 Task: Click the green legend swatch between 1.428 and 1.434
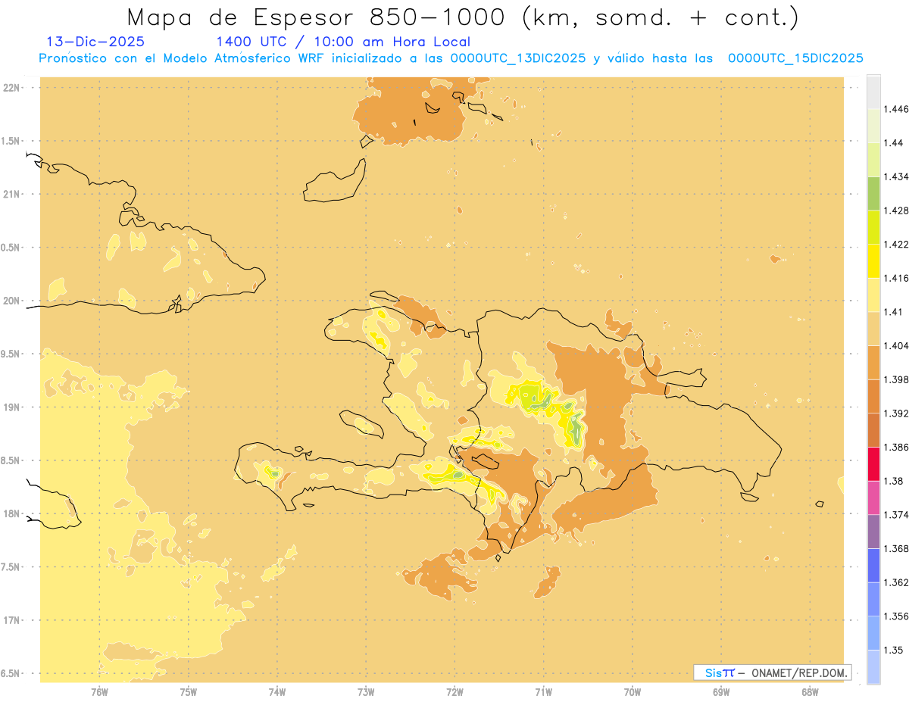pos(873,193)
